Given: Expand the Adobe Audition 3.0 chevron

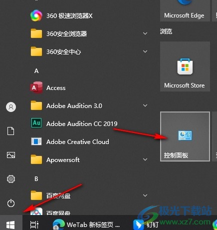Looking at the screenshot, I should click(x=145, y=105).
